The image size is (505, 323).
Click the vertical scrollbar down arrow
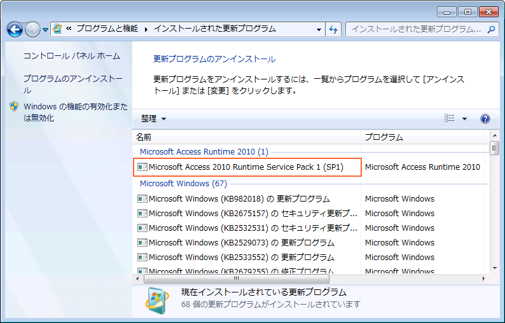[x=494, y=268]
